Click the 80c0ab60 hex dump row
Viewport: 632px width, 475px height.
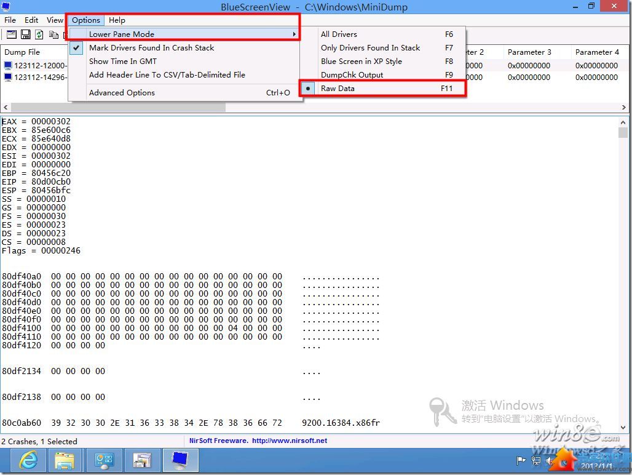[190, 423]
